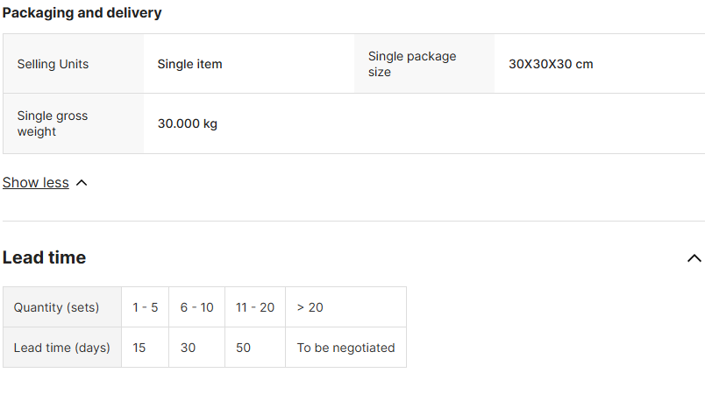Screen dimensions: 705x394
Task: Select the 6 - 10 quantity cell
Action: tap(196, 307)
